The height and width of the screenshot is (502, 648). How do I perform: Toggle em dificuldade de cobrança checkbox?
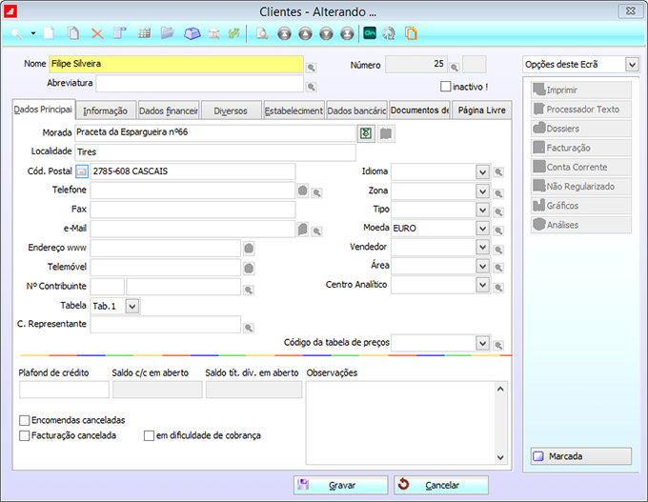click(149, 435)
